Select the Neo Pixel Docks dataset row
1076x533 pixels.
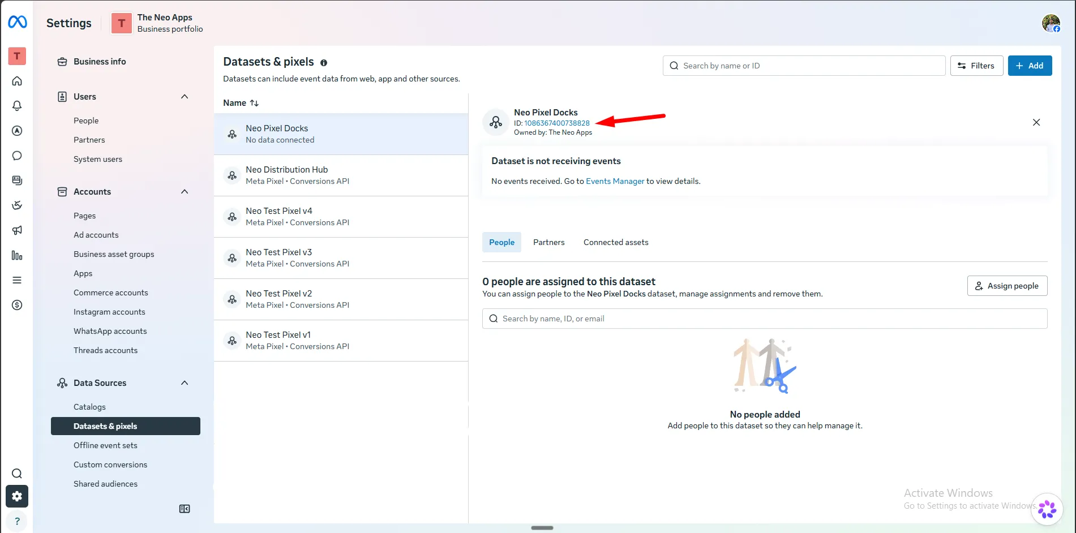click(x=341, y=134)
